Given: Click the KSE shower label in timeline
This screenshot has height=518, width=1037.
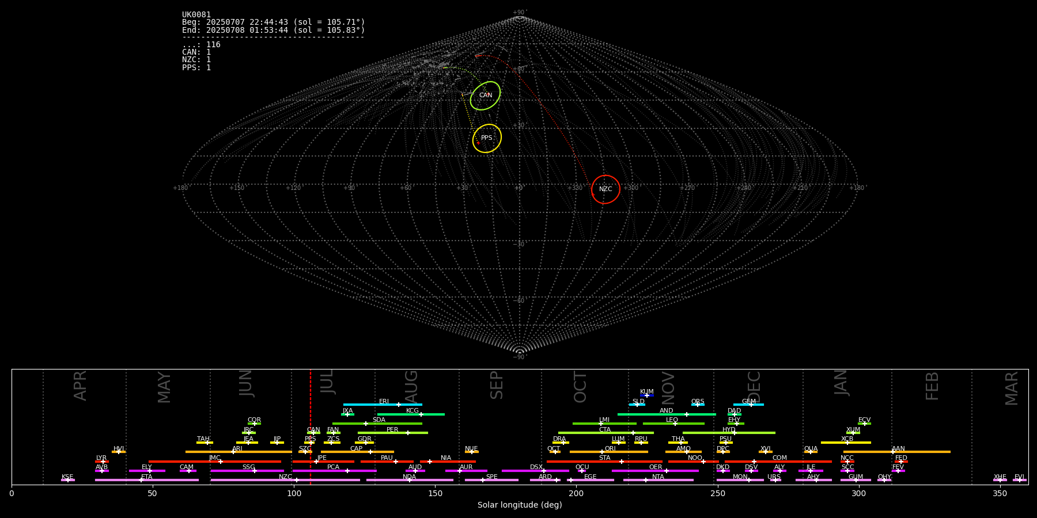Looking at the screenshot, I should 67,477.
